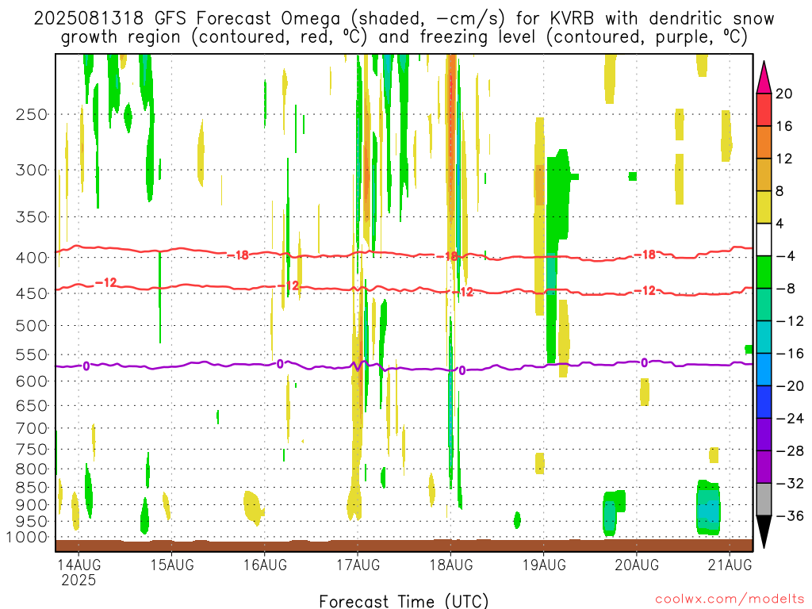Click the 250 pressure level label
Screen dimensions: 812x609
[x=32, y=114]
